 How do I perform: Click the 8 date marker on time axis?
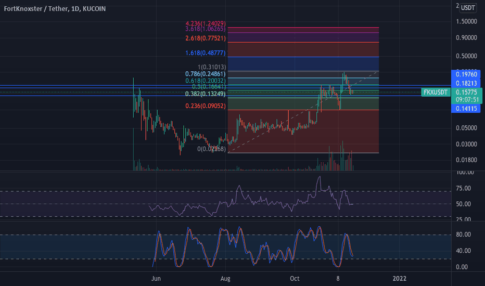tap(338, 279)
